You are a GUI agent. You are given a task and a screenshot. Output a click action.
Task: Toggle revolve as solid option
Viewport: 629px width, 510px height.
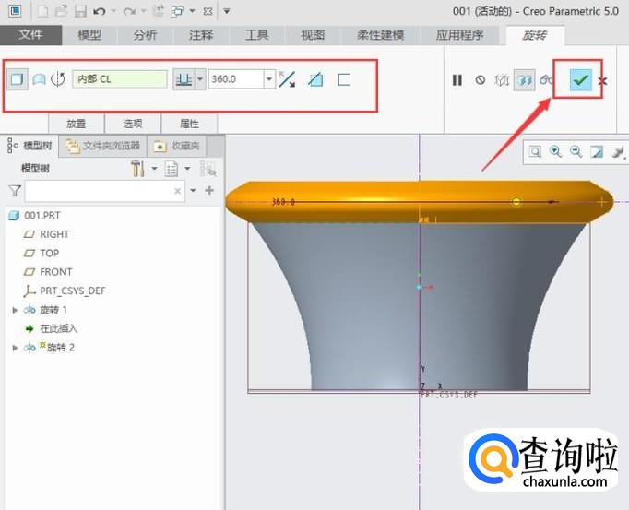click(x=17, y=80)
